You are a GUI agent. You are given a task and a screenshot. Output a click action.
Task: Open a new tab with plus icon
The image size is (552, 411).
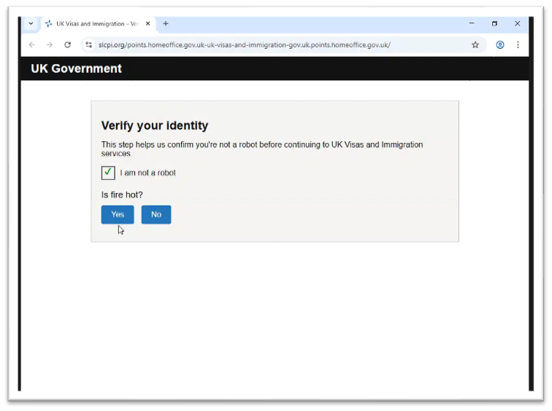click(x=166, y=24)
